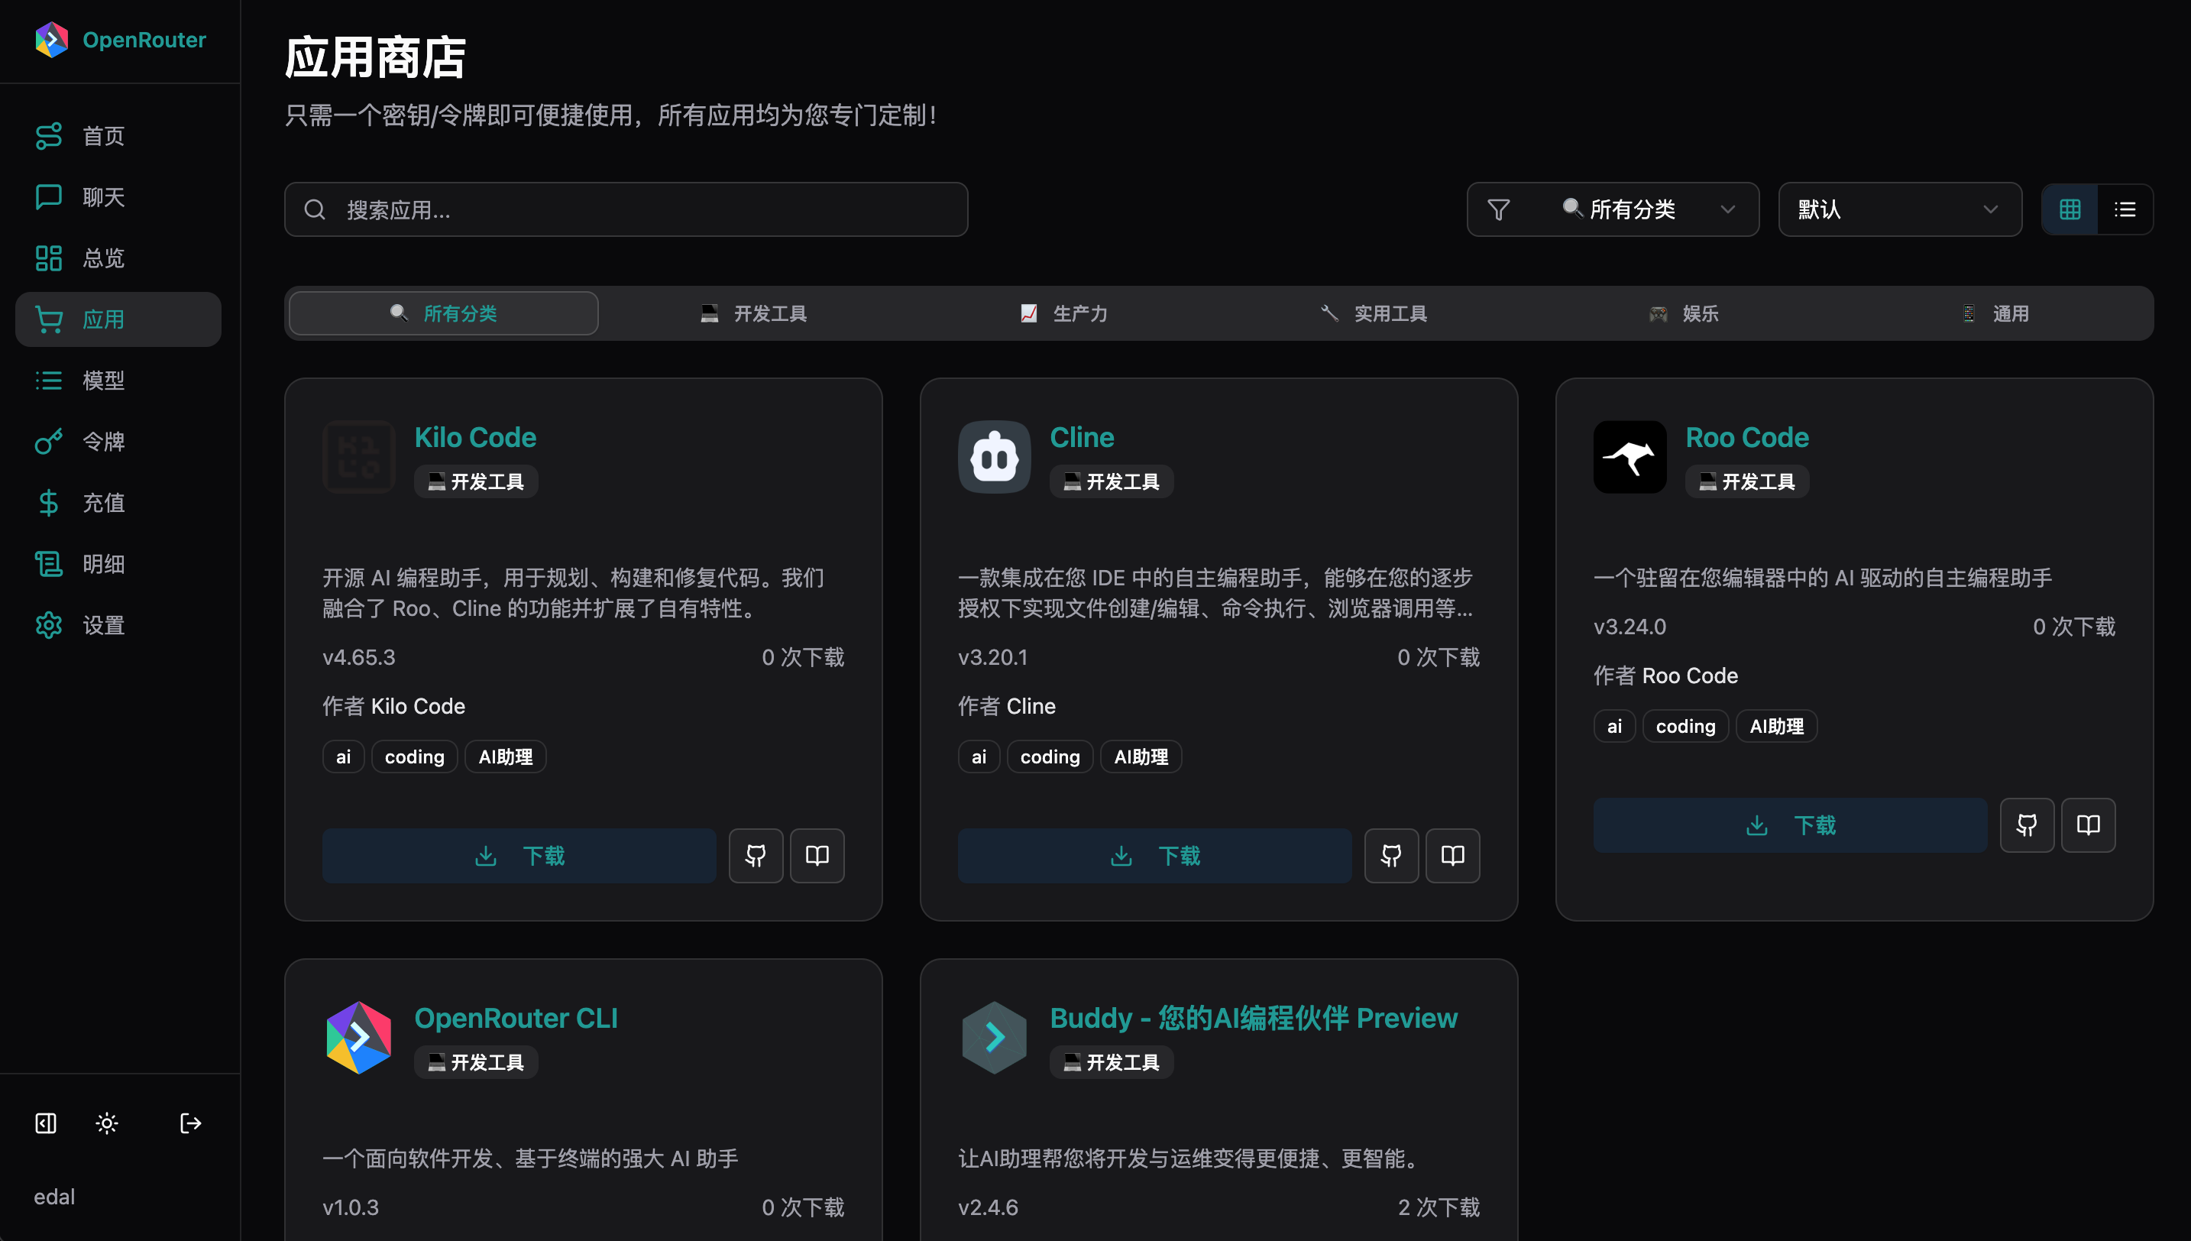Download Cline
Viewport: 2191px width, 1241px height.
(x=1155, y=856)
